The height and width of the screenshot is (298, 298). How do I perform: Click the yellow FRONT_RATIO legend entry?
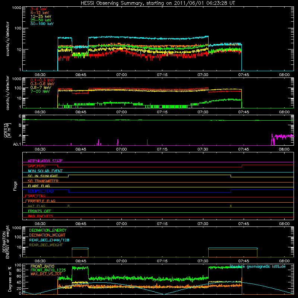(x=42, y=266)
